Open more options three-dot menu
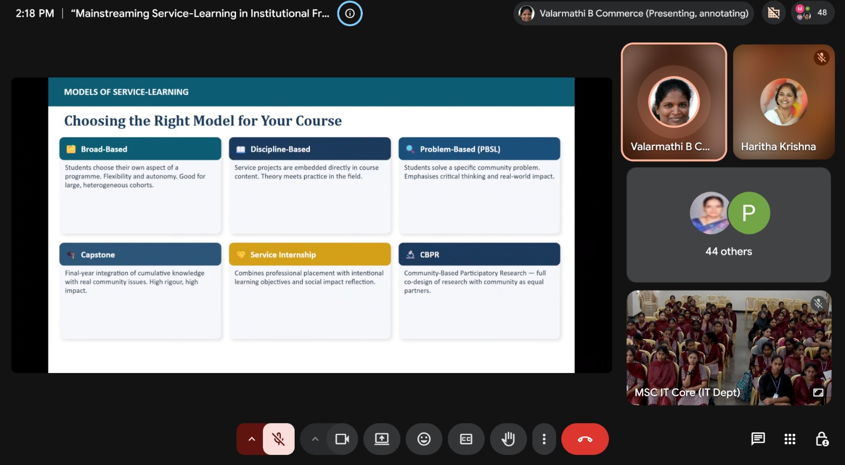 pos(544,439)
